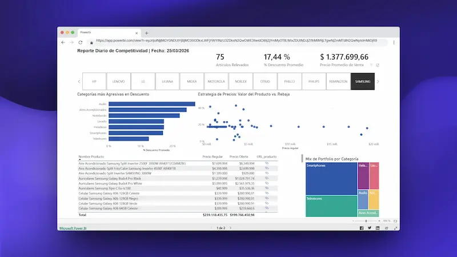Image resolution: width=457 pixels, height=257 pixels.
Task: Share the report on Twitter
Action: click(x=370, y=228)
